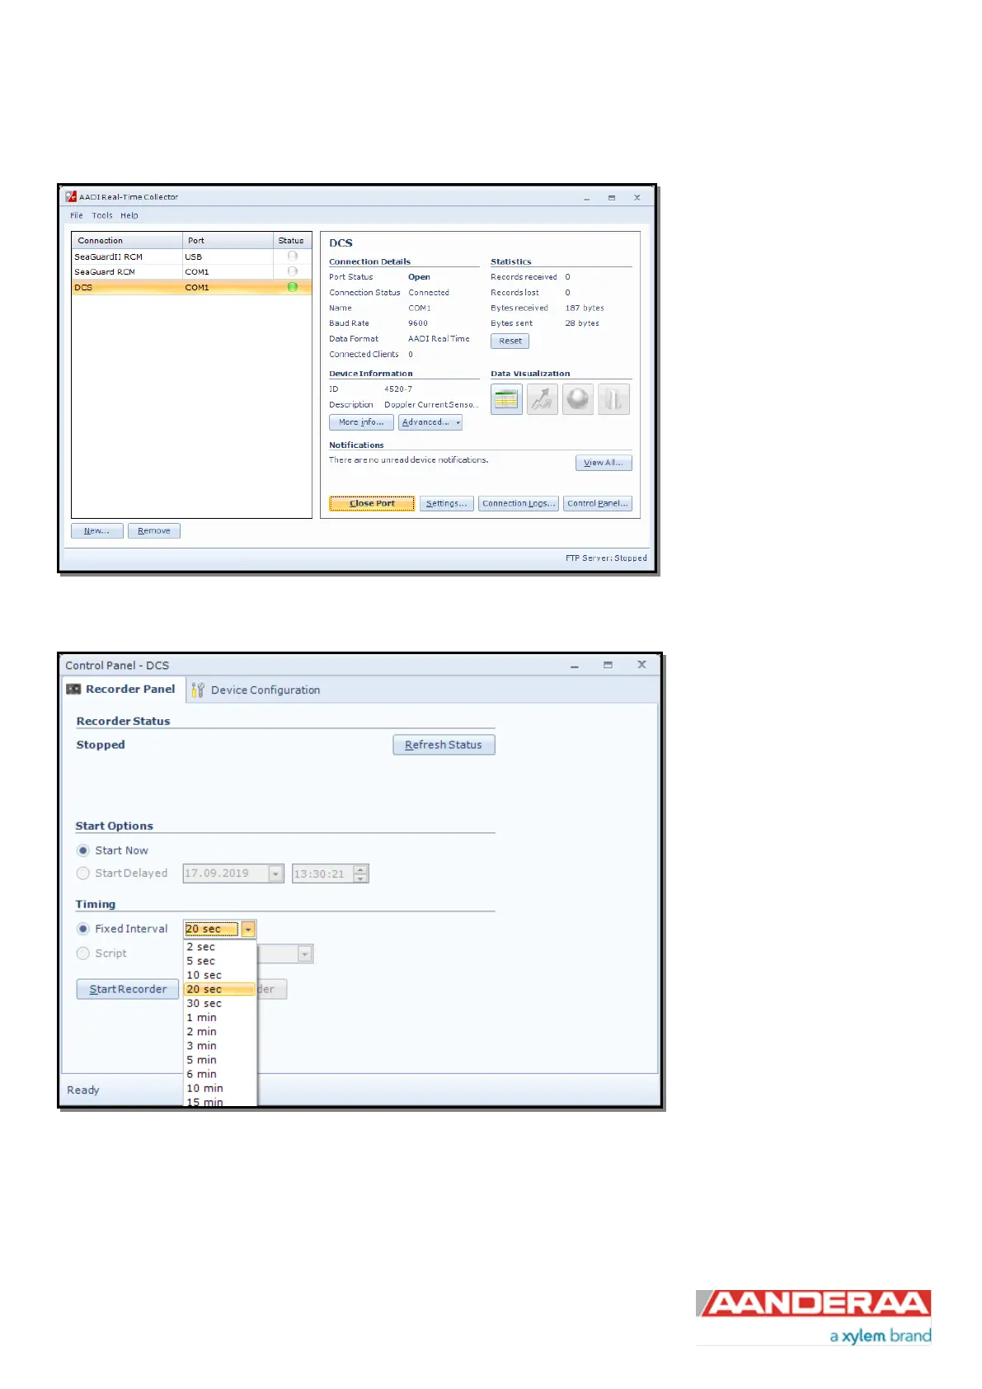Open the Start Delayed date dropdown
The width and height of the screenshot is (982, 1389).
coord(276,873)
